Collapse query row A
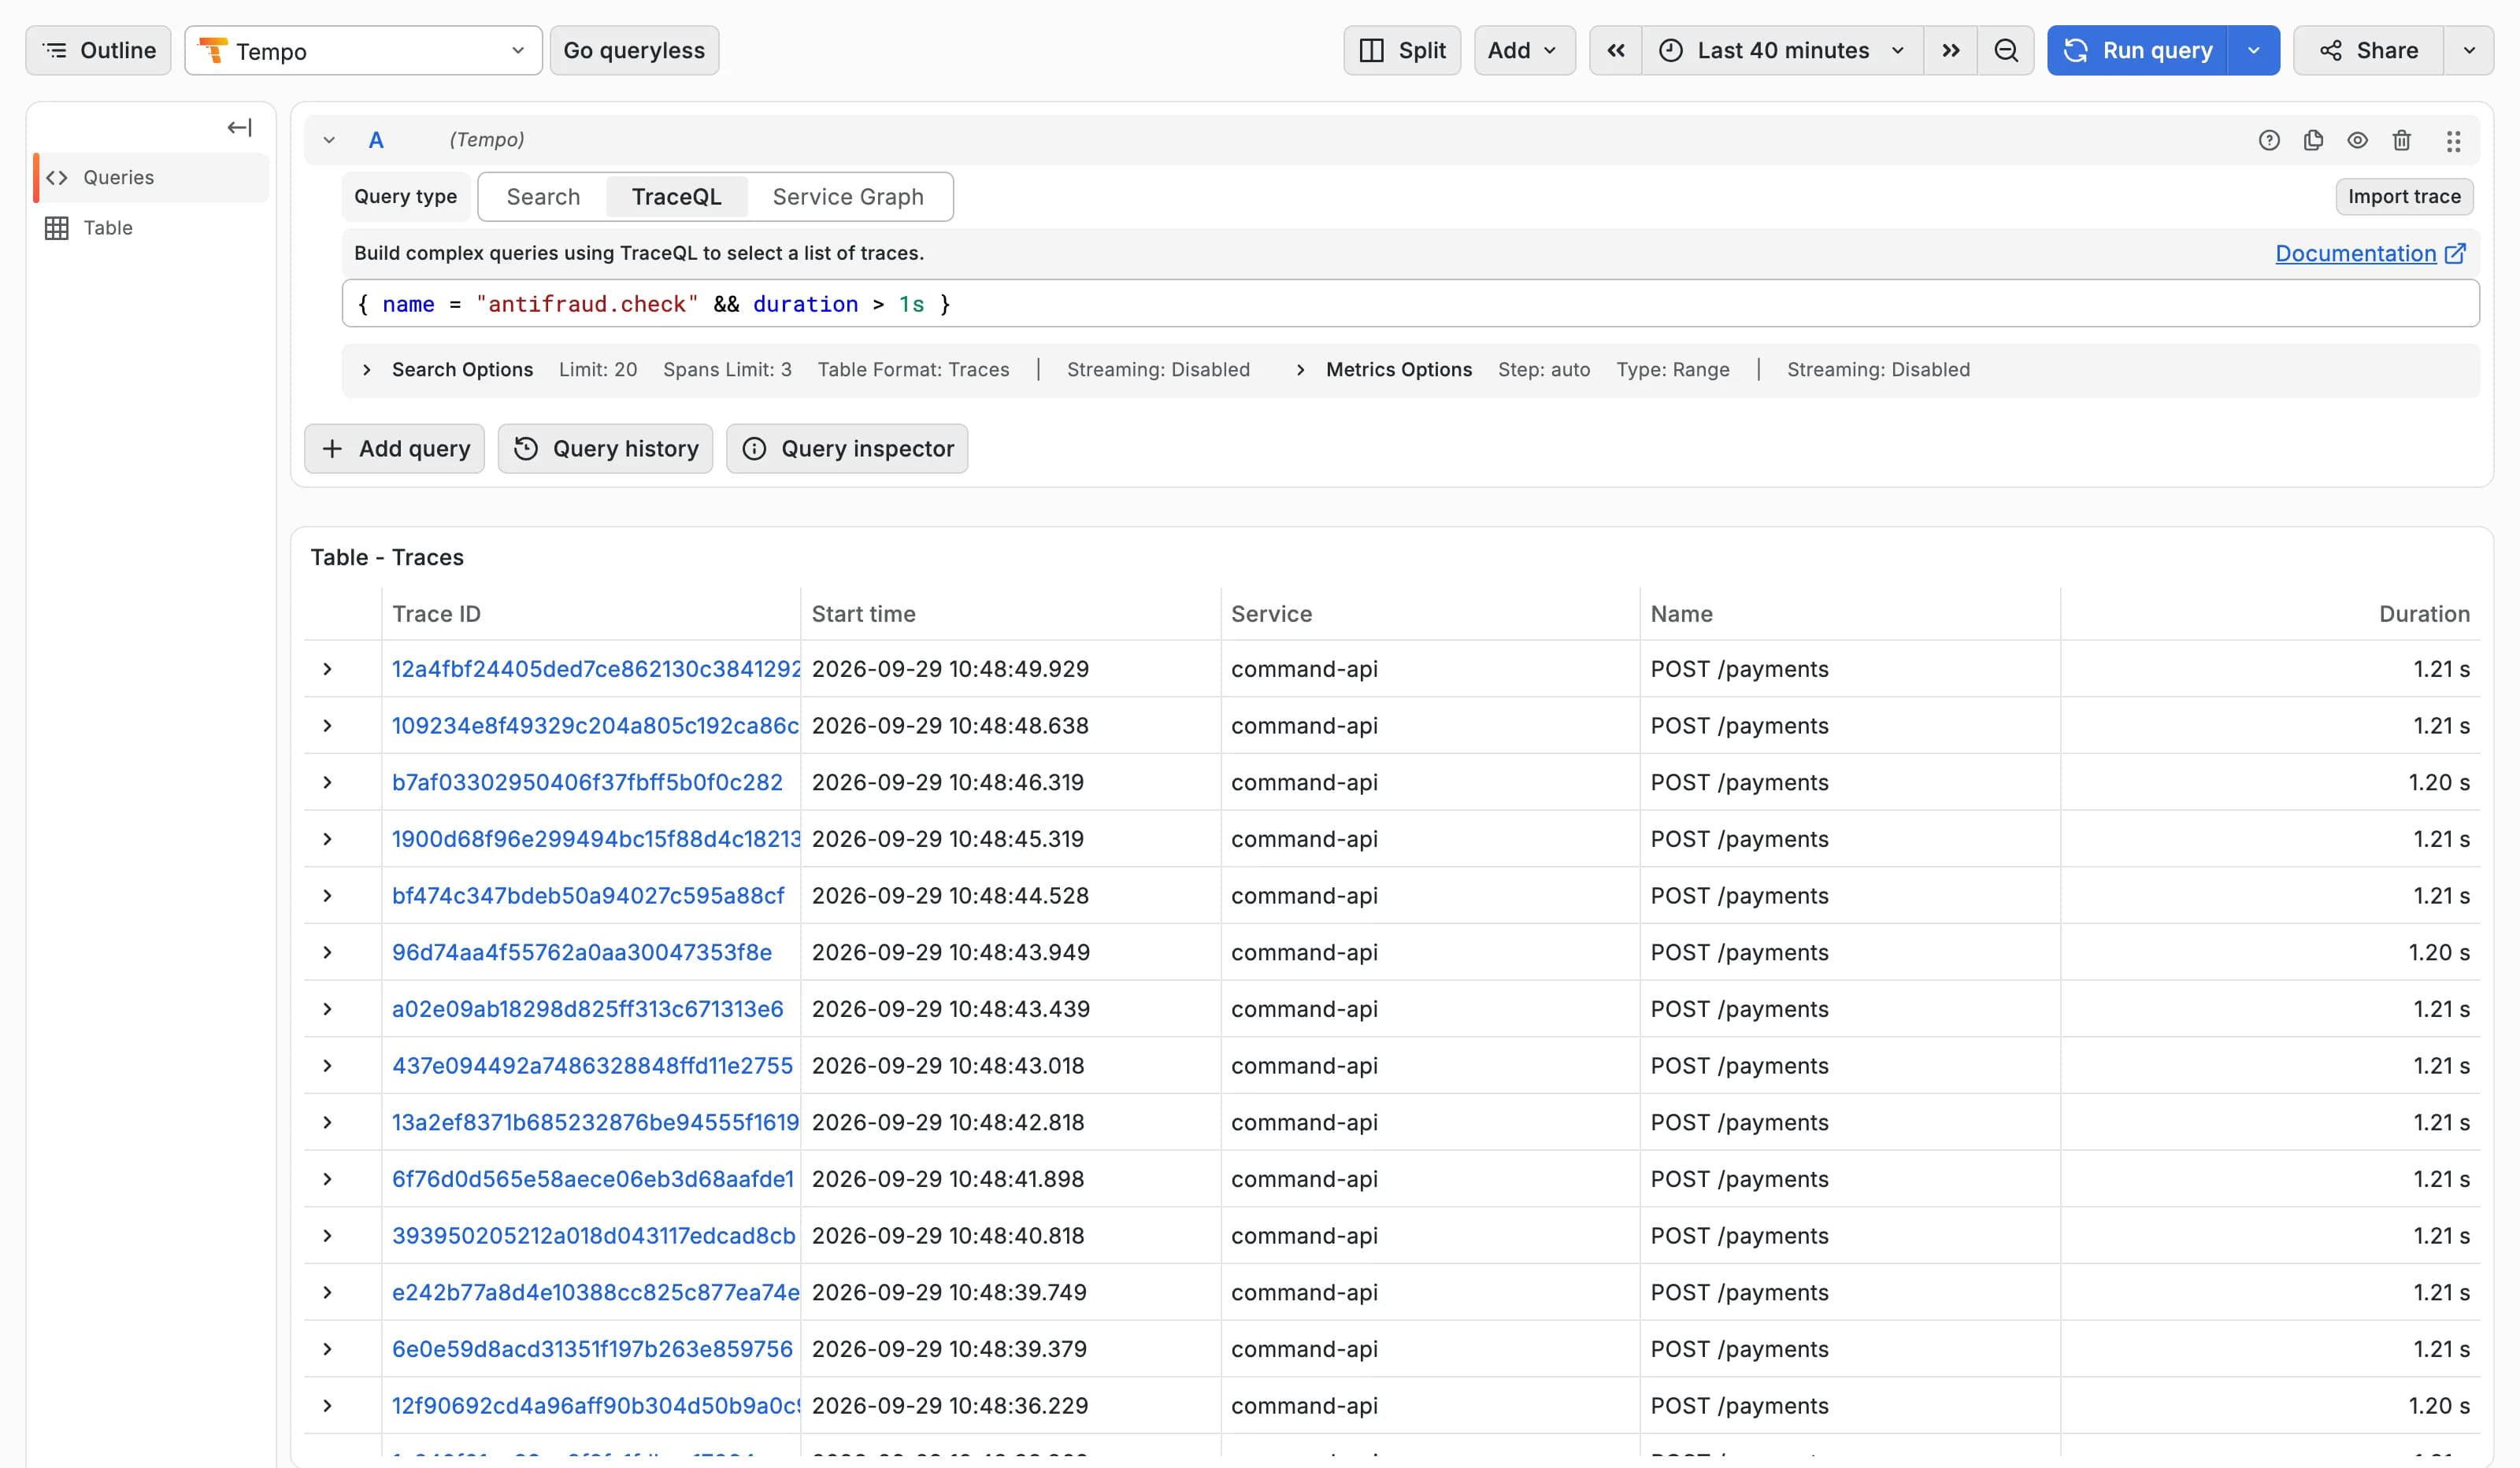Image resolution: width=2520 pixels, height=1468 pixels. point(329,140)
